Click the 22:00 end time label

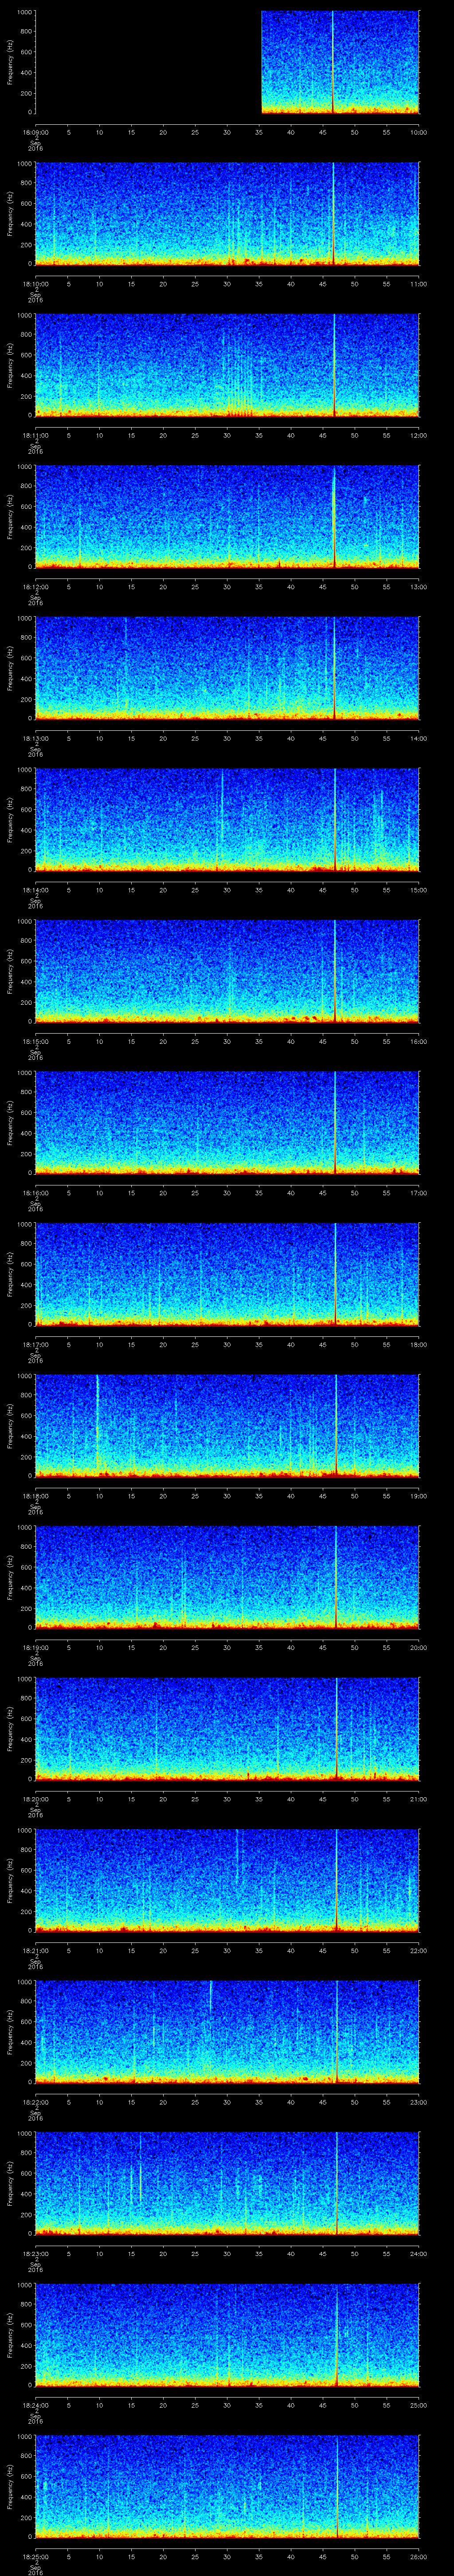(x=418, y=1950)
